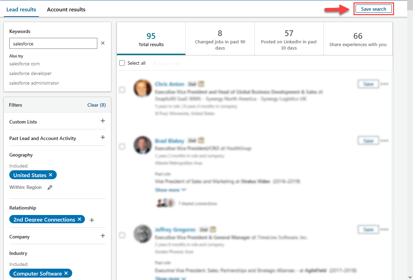Screen dimensions: 413x280
Task: Expand Show more under Brad Blakey
Action: [x=170, y=190]
